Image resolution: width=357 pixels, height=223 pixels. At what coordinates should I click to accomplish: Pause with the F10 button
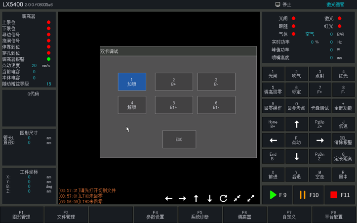click(309, 195)
